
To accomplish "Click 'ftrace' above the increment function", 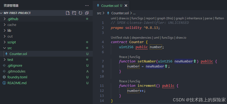I will 123,81.
